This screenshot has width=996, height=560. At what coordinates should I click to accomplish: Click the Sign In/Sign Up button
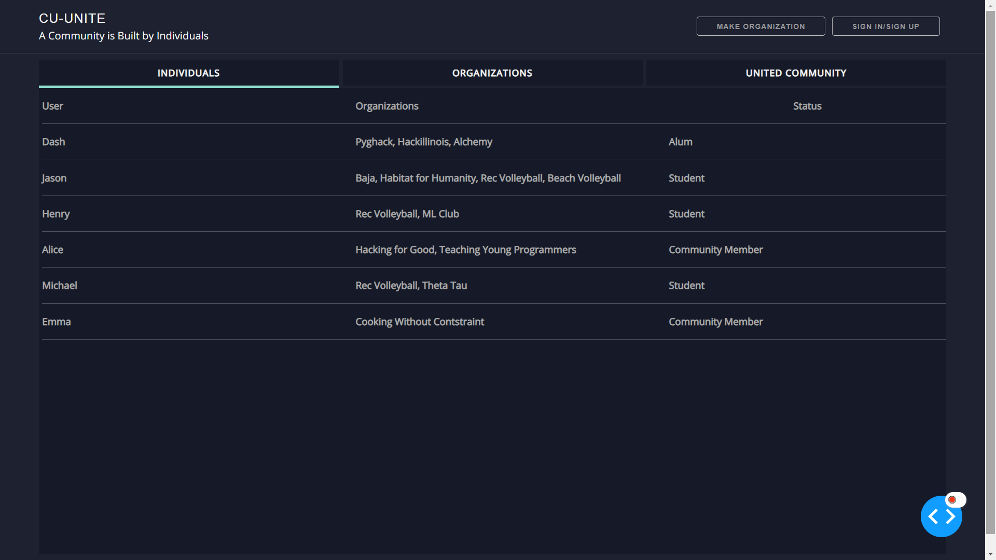point(886,26)
